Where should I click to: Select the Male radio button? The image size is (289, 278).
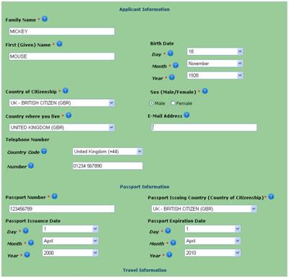152,103
